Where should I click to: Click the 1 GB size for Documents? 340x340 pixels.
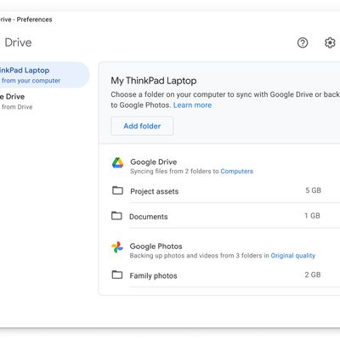[x=312, y=216]
